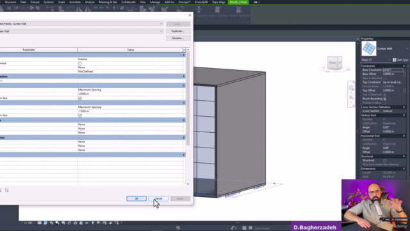Click the Visual Style icon in view control bar
The width and height of the screenshot is (410, 231).
pyautogui.click(x=45, y=223)
